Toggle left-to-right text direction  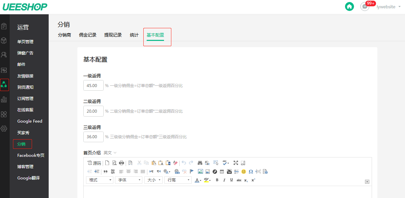(151, 172)
